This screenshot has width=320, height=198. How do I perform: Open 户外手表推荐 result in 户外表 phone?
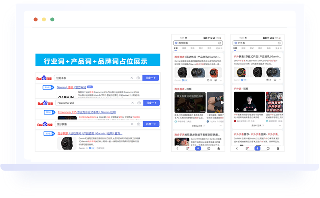[x=257, y=134]
